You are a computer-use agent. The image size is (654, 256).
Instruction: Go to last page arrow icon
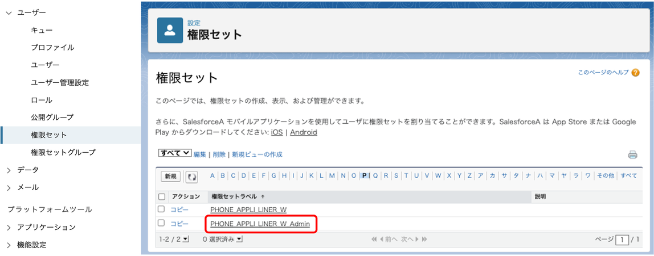coord(424,240)
